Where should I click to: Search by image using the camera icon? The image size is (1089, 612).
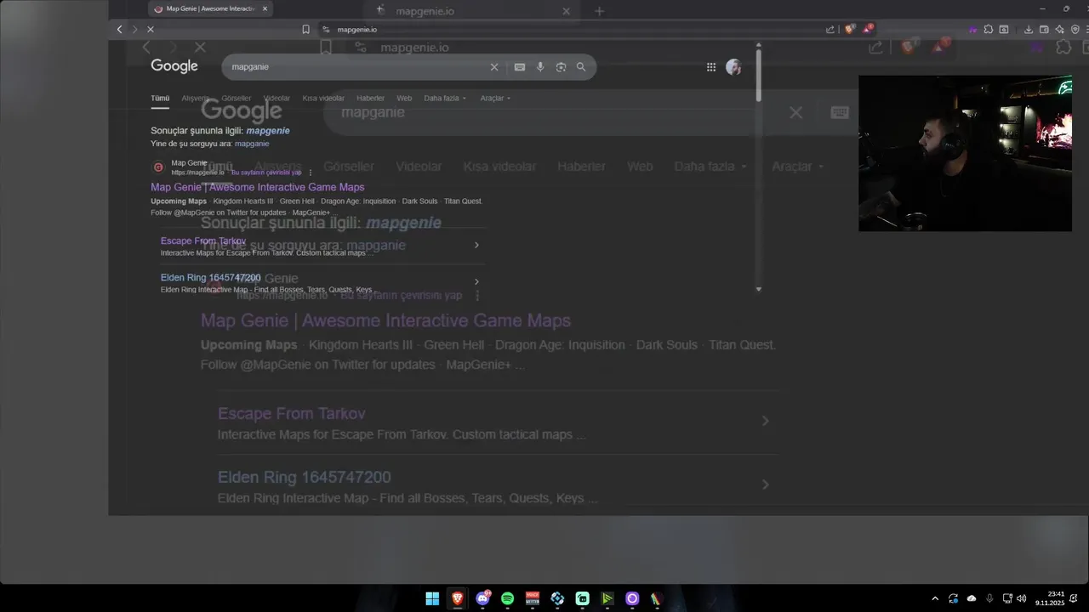[561, 67]
